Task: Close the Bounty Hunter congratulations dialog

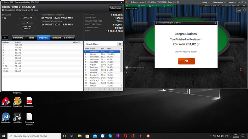Action: pyautogui.click(x=215, y=23)
